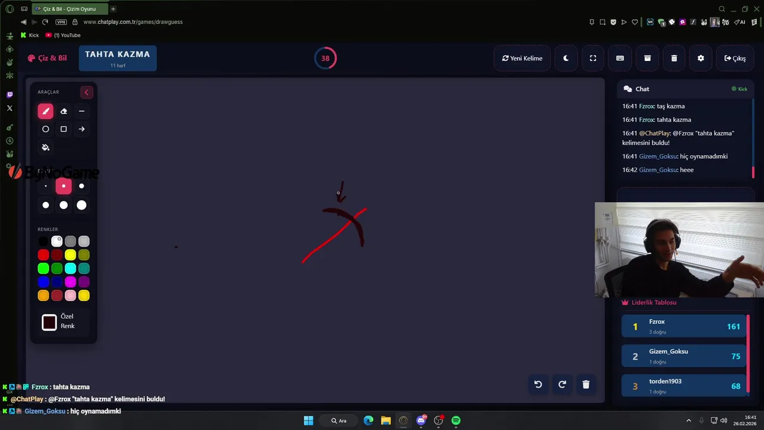This screenshot has height=430, width=764.
Task: Click the Çiz & Bil logo
Action: pos(47,58)
